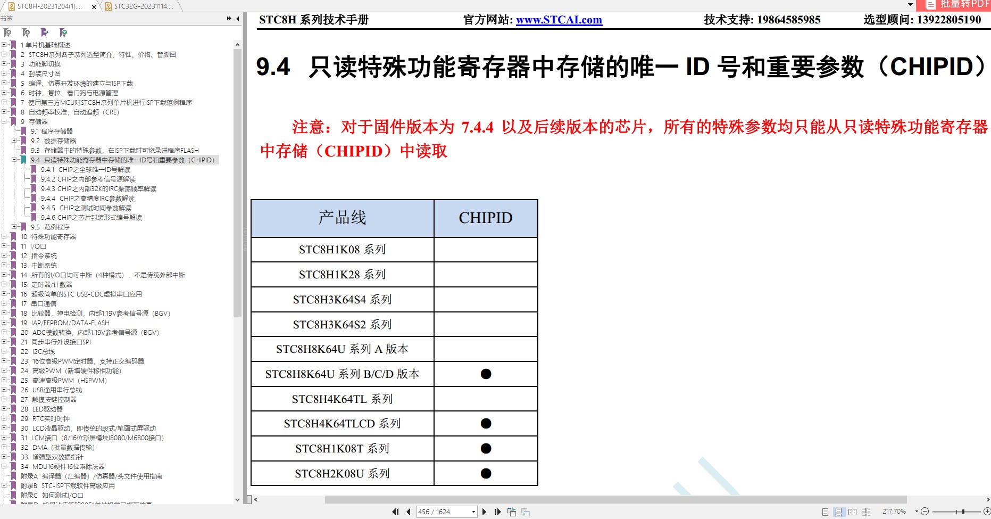Click the PDF icon on STC8H tab
Viewport: 991px width, 519px height.
coord(11,6)
